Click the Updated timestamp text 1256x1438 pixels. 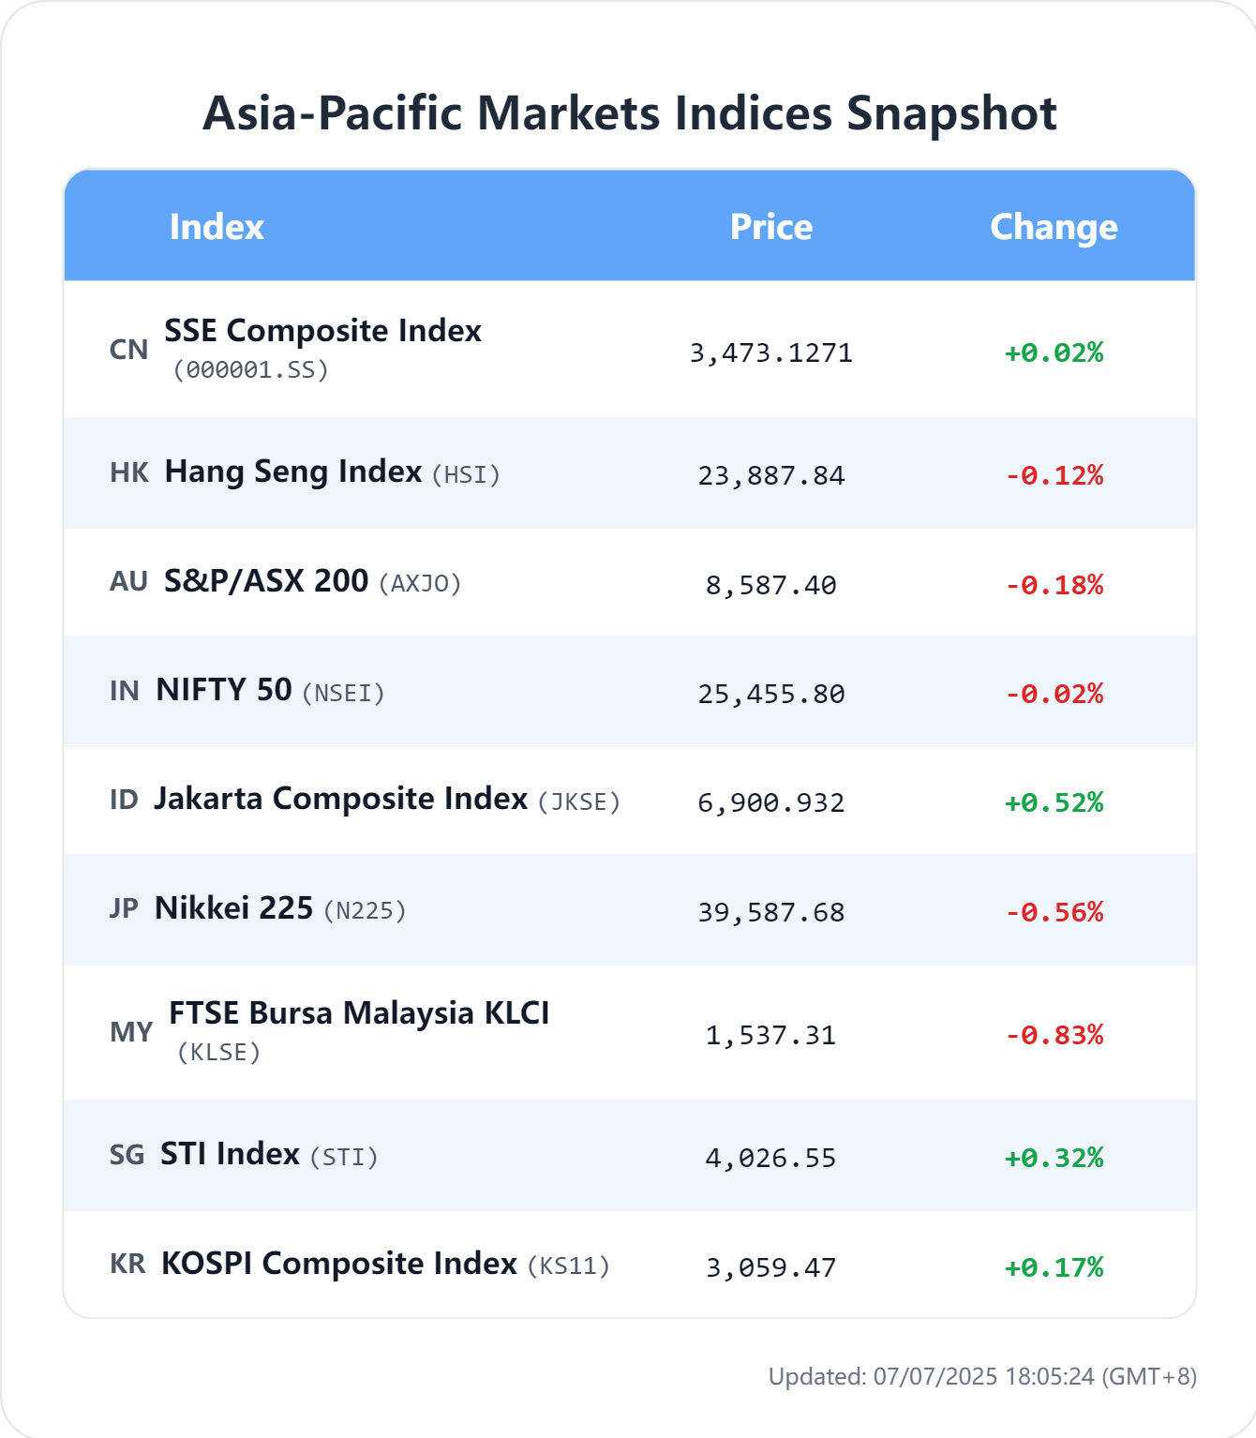(x=982, y=1376)
